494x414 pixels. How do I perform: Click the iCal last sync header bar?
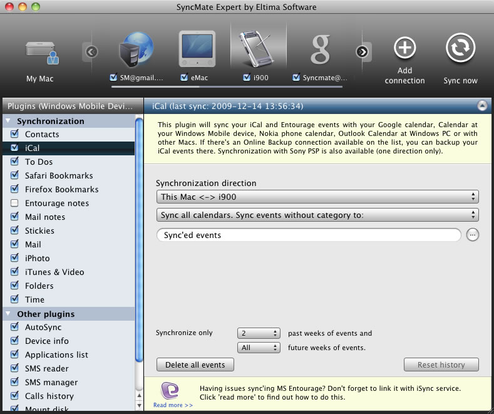pos(317,106)
